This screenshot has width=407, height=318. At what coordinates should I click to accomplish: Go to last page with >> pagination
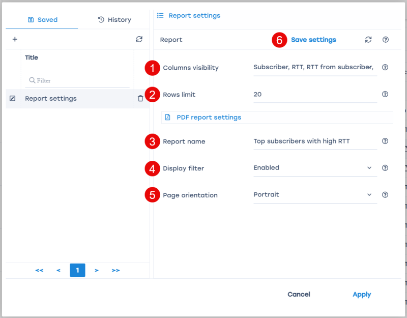click(115, 270)
